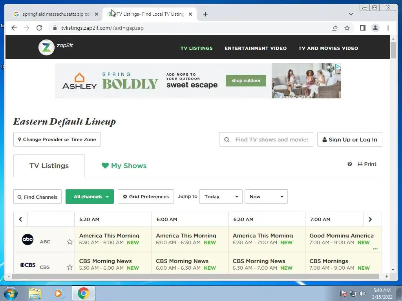Click the site lock icon in address bar
Screen dimensions: 402x301
(x=55, y=28)
